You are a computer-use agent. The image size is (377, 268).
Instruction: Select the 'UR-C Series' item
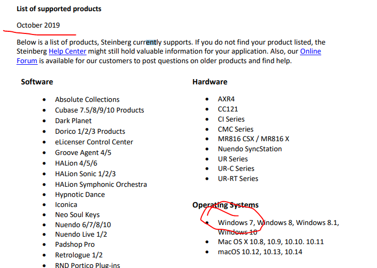pyautogui.click(x=236, y=169)
